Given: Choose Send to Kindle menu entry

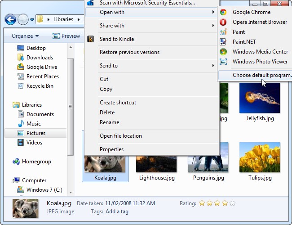Looking at the screenshot, I should [151, 39].
